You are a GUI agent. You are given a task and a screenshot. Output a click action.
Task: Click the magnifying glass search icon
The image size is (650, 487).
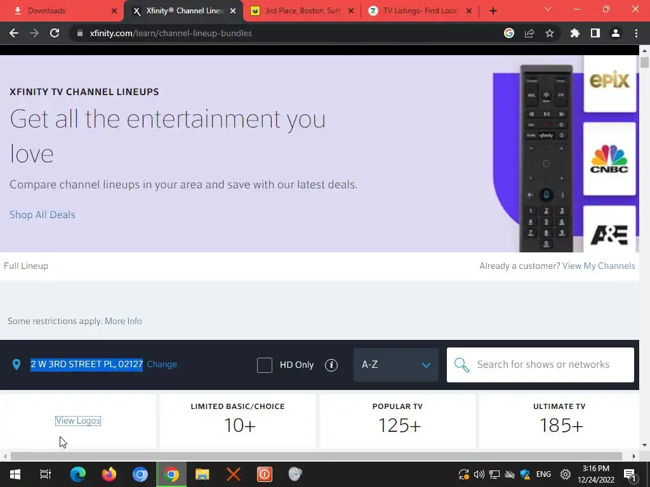click(x=461, y=365)
